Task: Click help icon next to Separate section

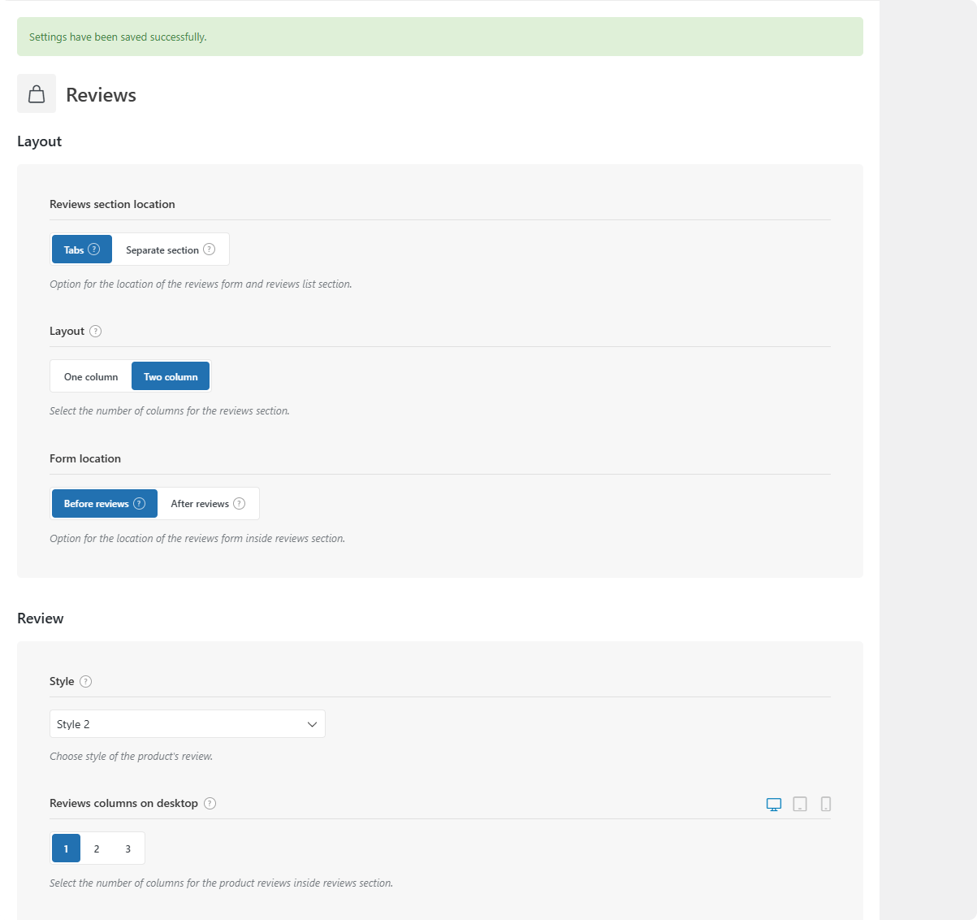Action: (x=210, y=250)
